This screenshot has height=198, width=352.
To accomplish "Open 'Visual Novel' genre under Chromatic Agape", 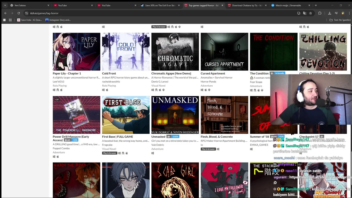I will click(158, 86).
